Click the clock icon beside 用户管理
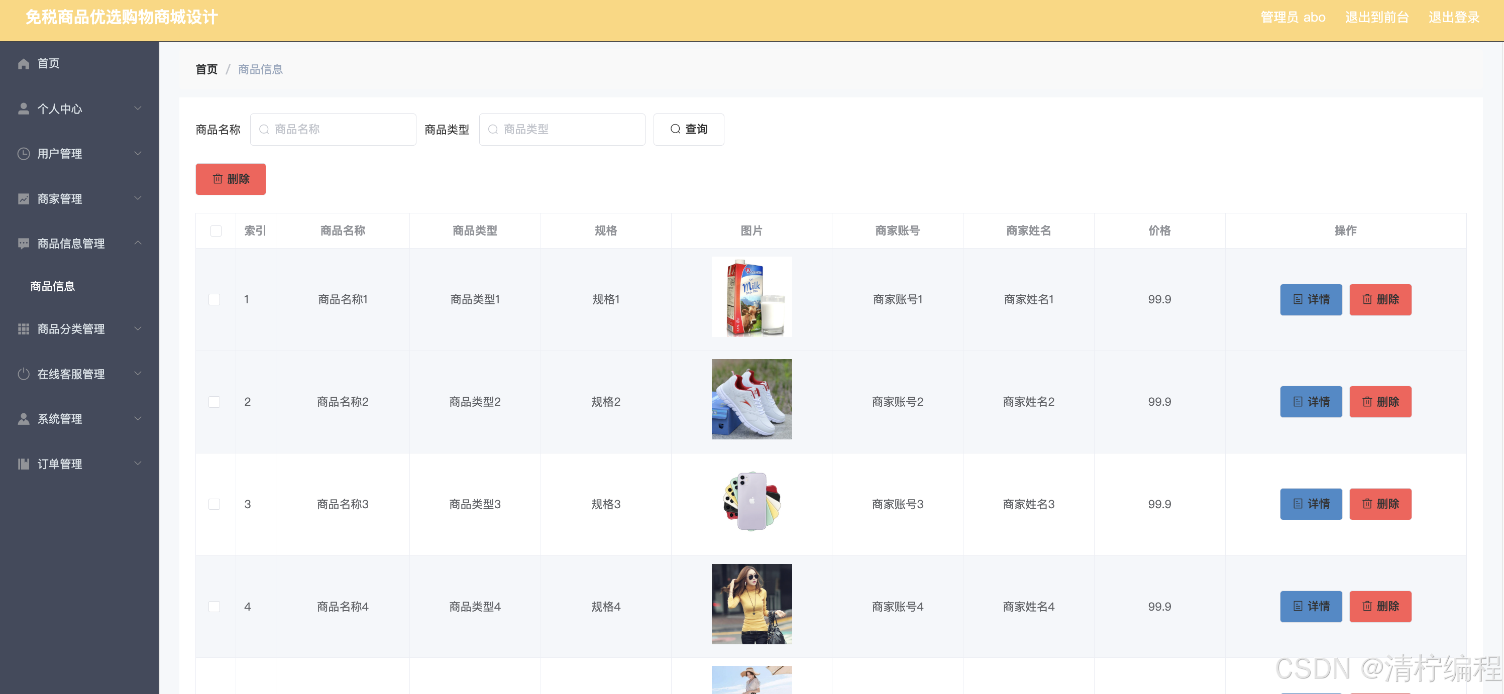Viewport: 1504px width, 694px height. tap(23, 154)
